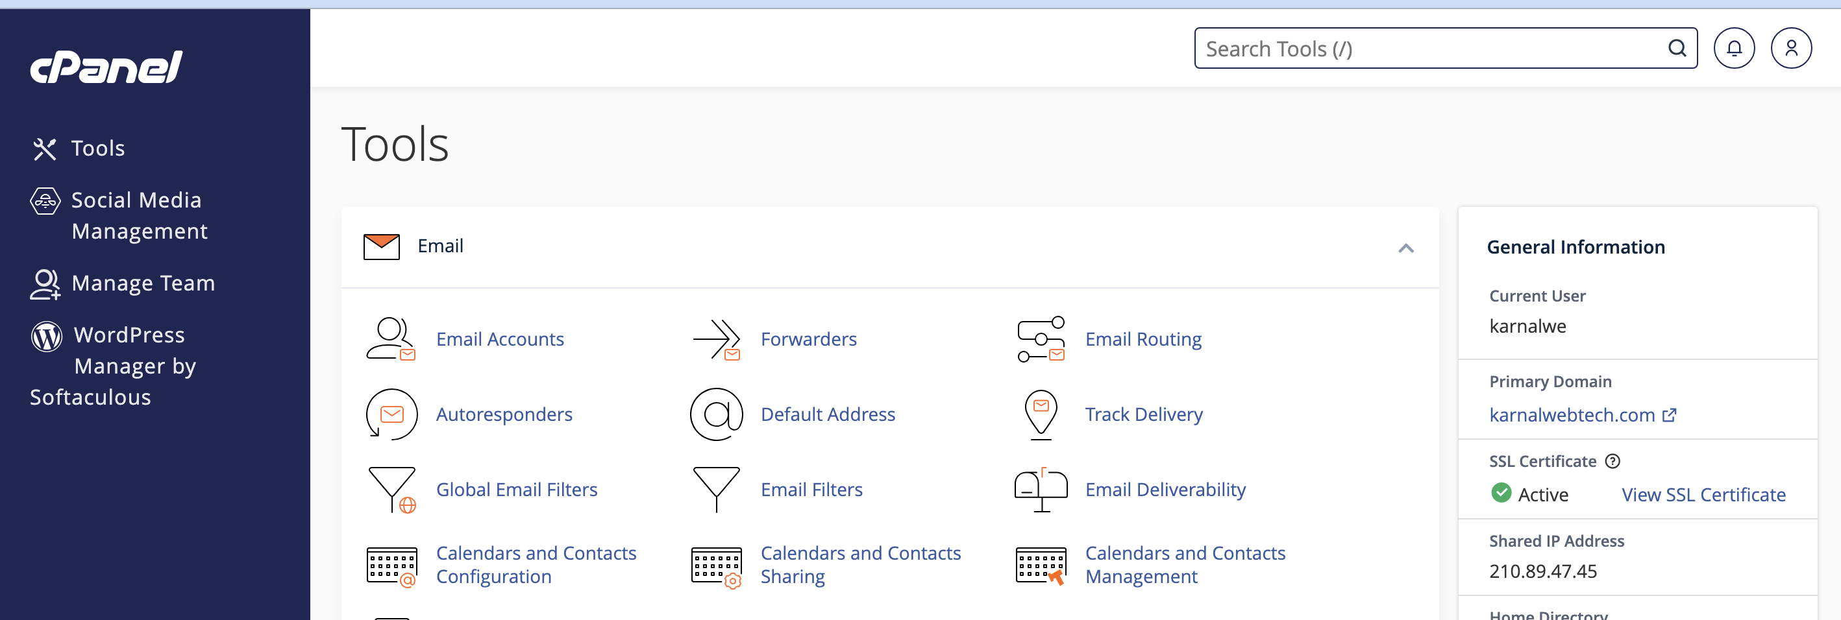Screen dimensions: 1841x620
Task: Click the search magnifier icon
Action: pyautogui.click(x=1677, y=49)
